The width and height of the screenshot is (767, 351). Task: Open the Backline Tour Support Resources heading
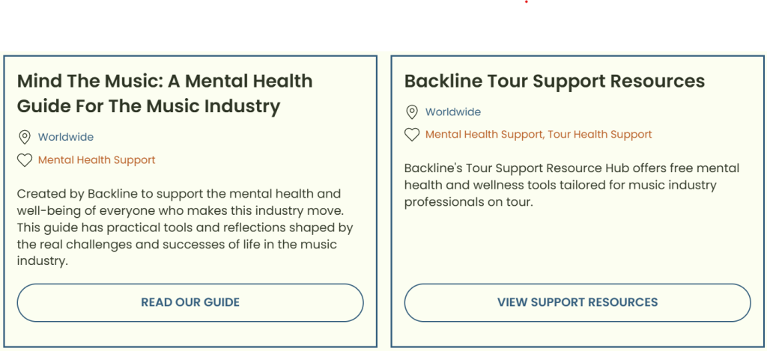(x=555, y=81)
